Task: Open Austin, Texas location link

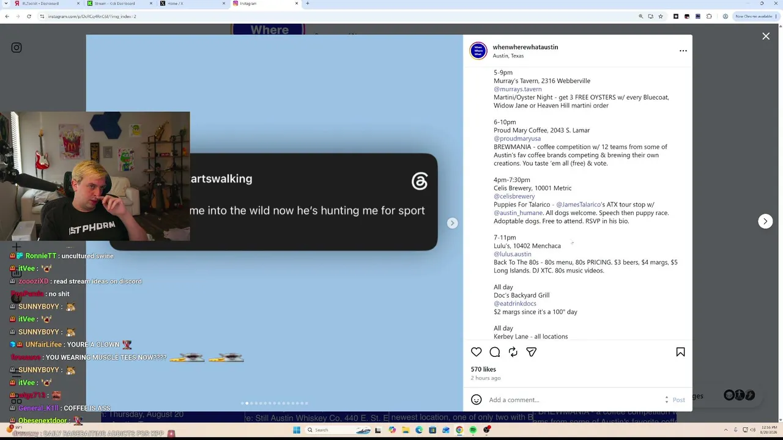Action: click(508, 56)
